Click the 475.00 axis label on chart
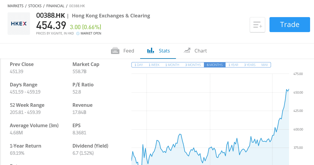The image size is (314, 165). (298, 74)
